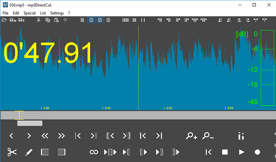Open the File menu
This screenshot has width=276, height=162.
(x=6, y=13)
